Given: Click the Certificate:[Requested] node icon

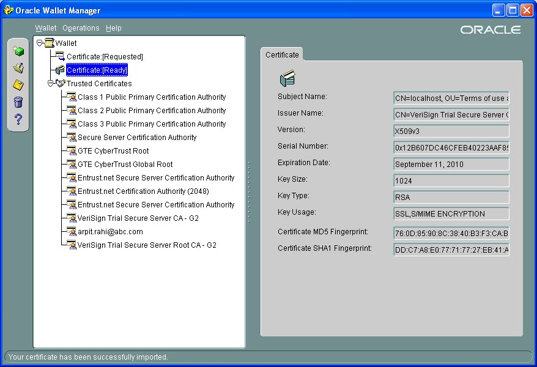Looking at the screenshot, I should [61, 56].
